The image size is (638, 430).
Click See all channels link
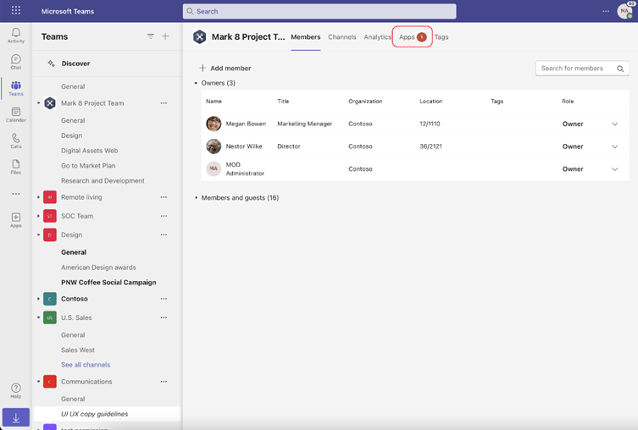pos(86,365)
